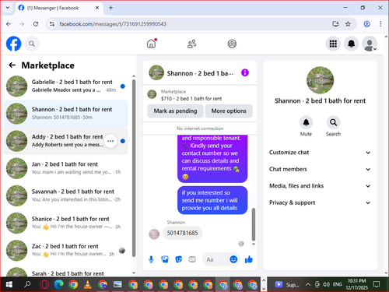Send a thumbs up like

click(249, 259)
